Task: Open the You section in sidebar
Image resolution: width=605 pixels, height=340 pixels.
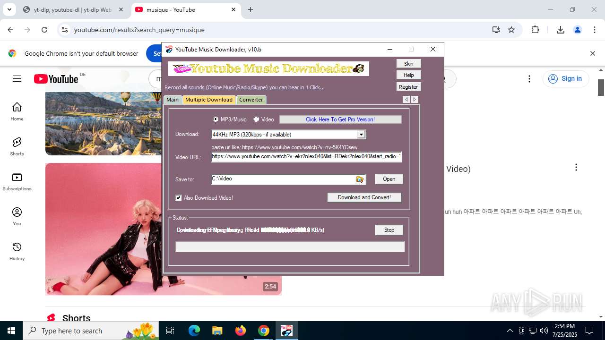Action: coord(17,217)
